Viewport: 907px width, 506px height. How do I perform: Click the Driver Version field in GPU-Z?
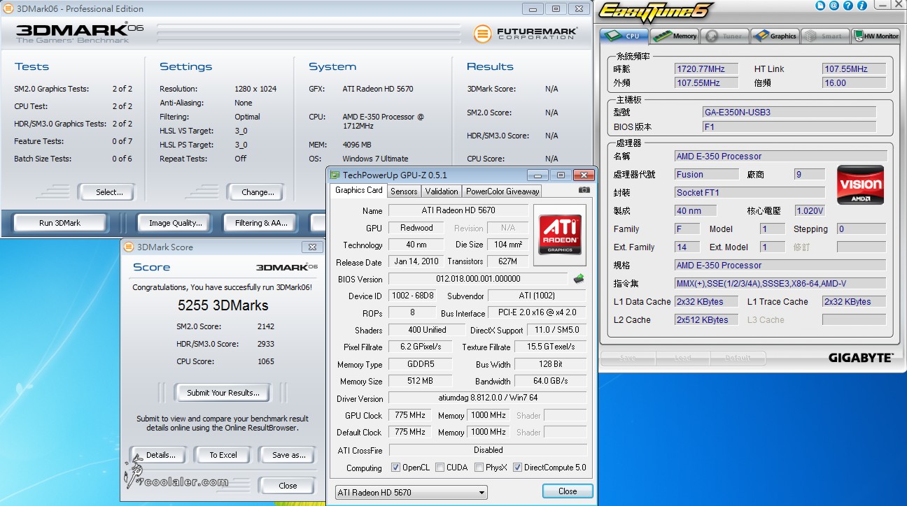487,398
